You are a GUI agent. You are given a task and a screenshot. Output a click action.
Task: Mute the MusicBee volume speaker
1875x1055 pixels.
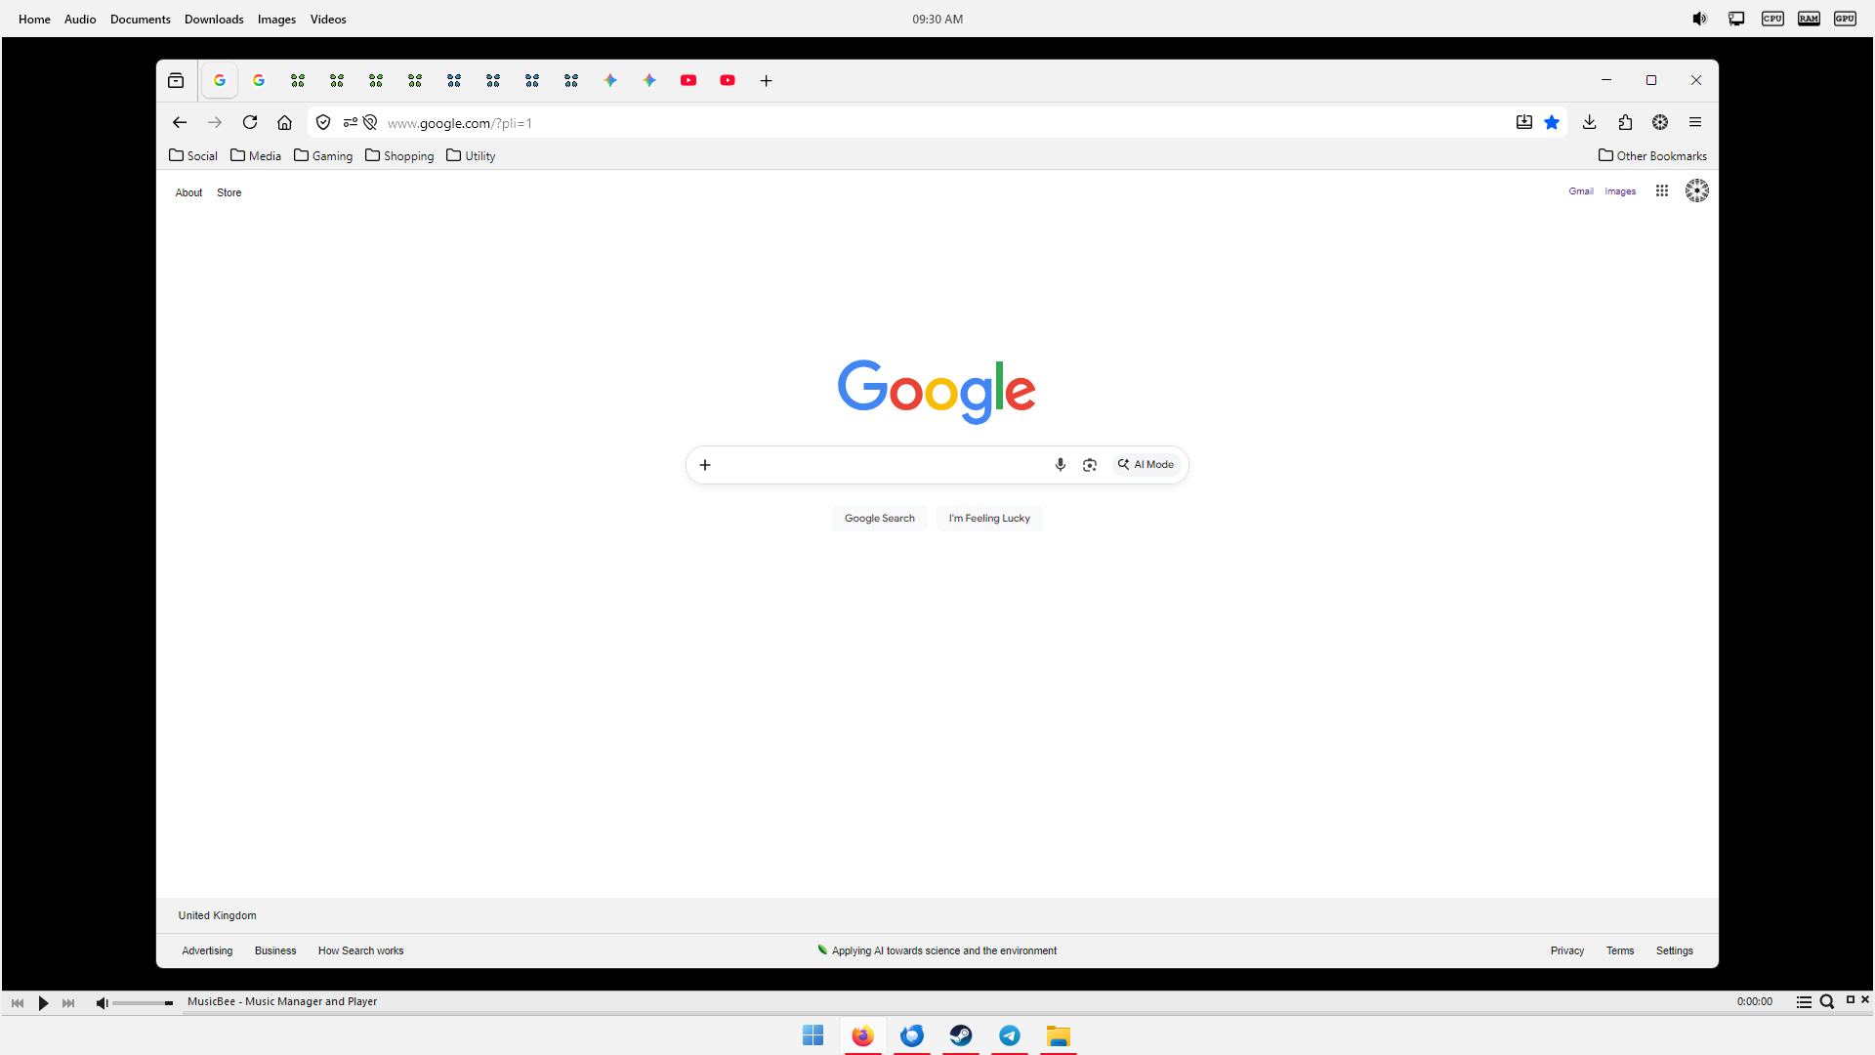pos(102,1003)
